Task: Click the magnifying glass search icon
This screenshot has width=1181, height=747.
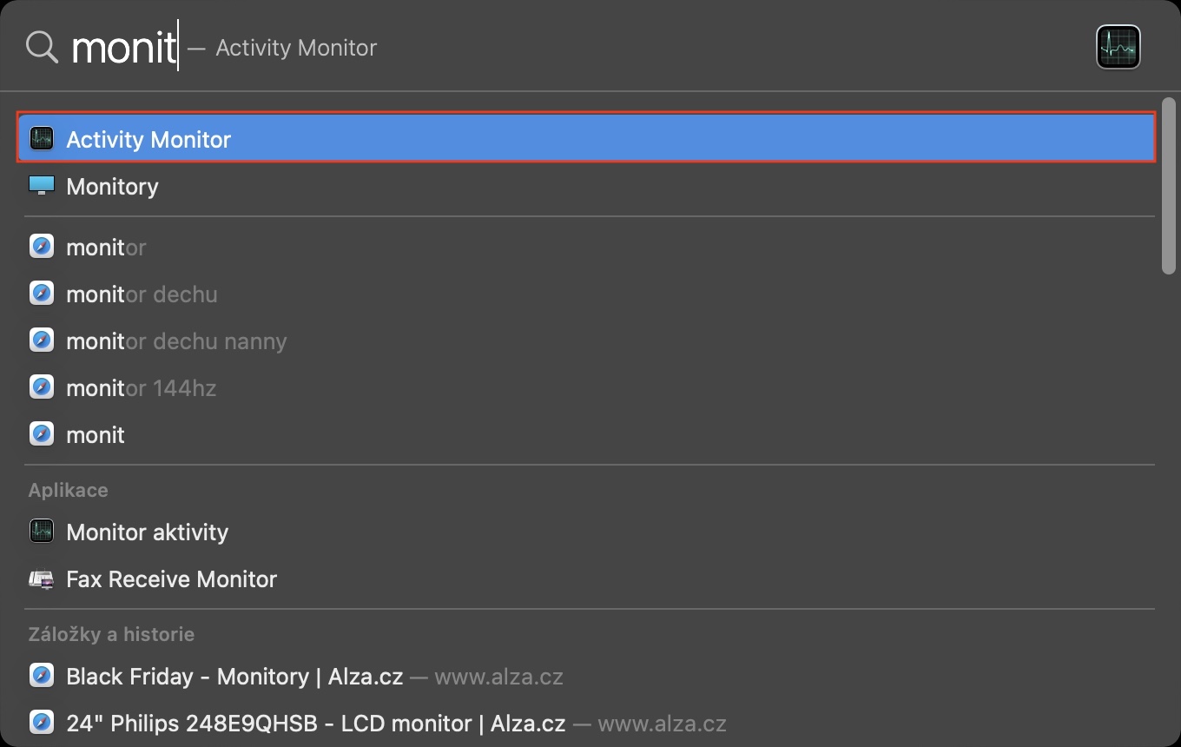Action: pyautogui.click(x=42, y=47)
